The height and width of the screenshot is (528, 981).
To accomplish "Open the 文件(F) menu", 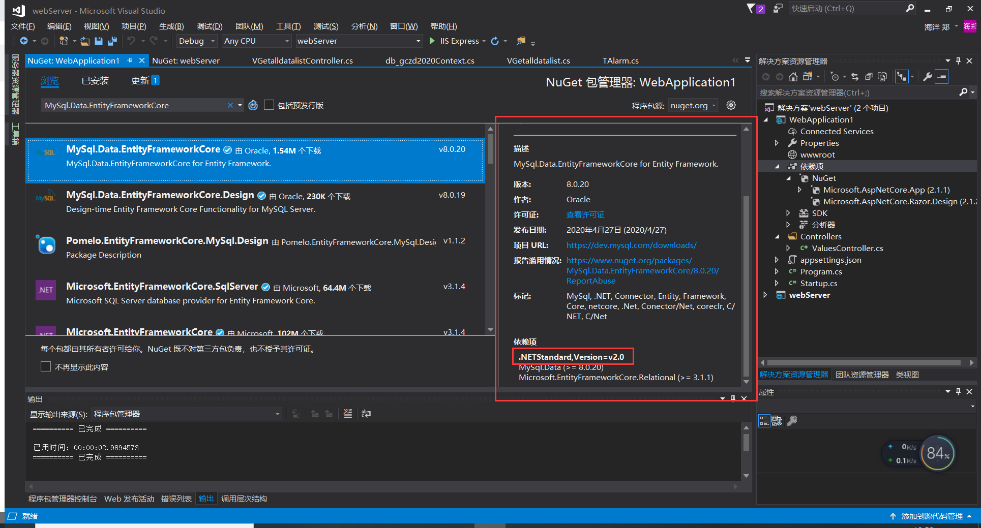I will (x=23, y=26).
